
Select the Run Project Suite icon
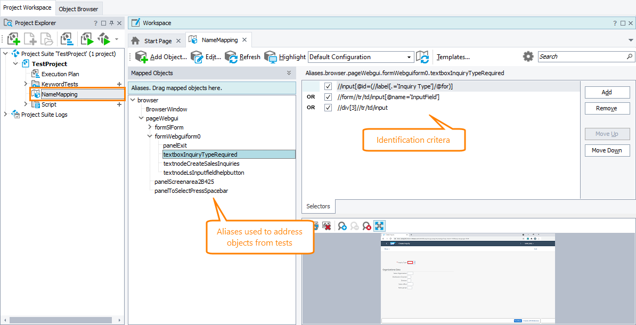coord(104,38)
